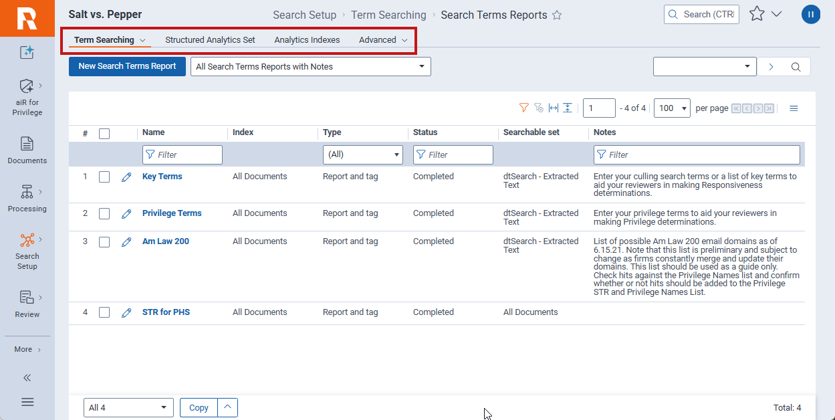Click New Search Terms Report button
The width and height of the screenshot is (835, 420).
127,66
